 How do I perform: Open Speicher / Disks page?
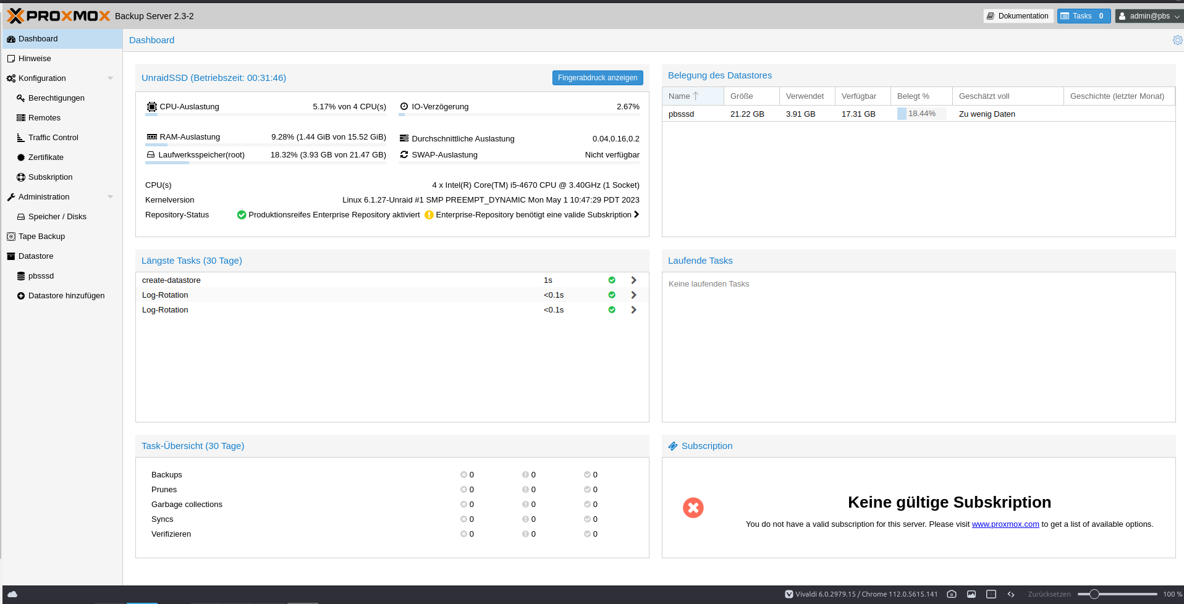(x=62, y=217)
